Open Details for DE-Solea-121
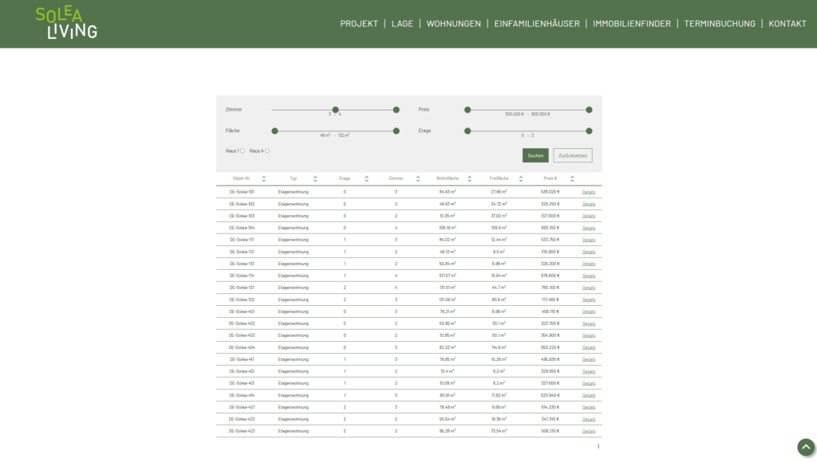The width and height of the screenshot is (817, 462). pos(589,288)
